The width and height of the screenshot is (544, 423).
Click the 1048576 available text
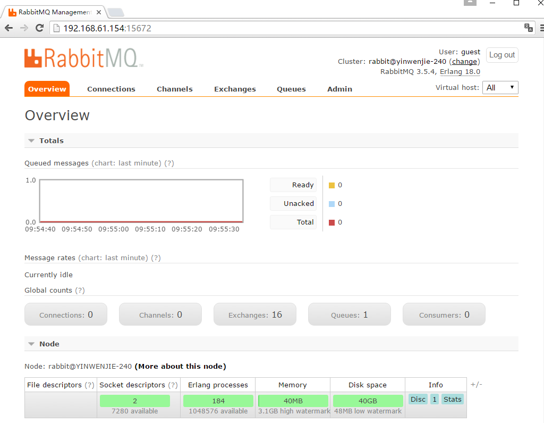(218, 411)
